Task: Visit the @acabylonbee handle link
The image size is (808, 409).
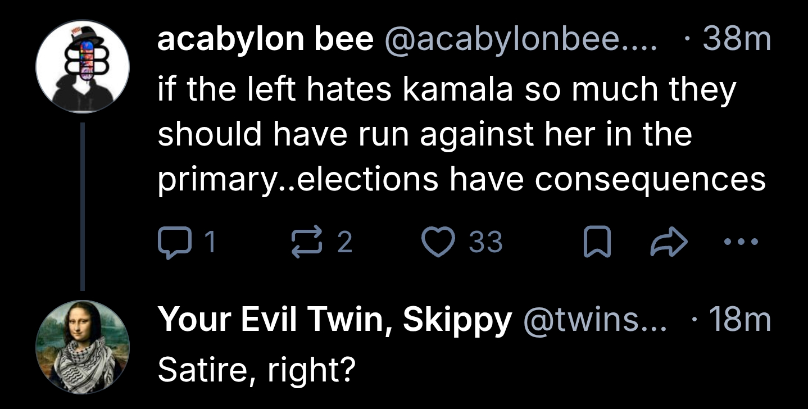Action: (519, 39)
